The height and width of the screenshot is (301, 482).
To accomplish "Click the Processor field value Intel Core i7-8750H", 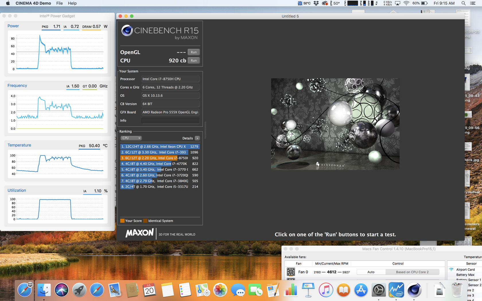I will (x=170, y=79).
